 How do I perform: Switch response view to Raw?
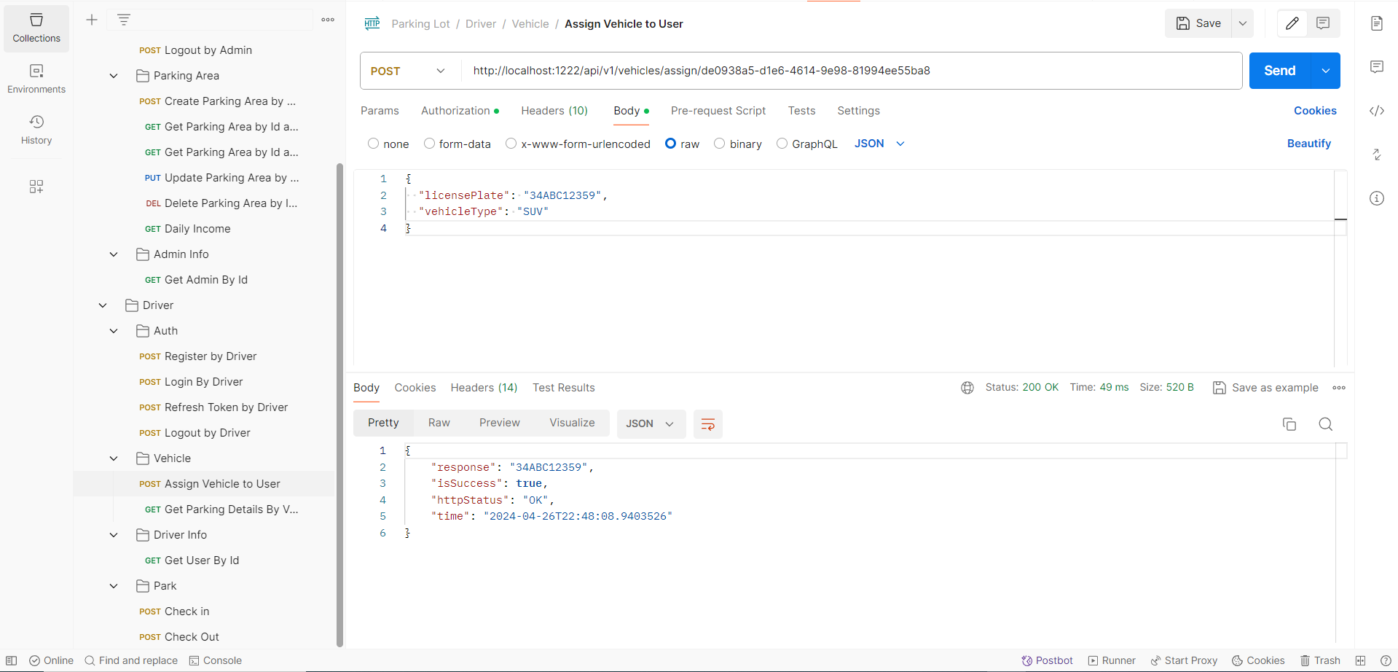(439, 423)
